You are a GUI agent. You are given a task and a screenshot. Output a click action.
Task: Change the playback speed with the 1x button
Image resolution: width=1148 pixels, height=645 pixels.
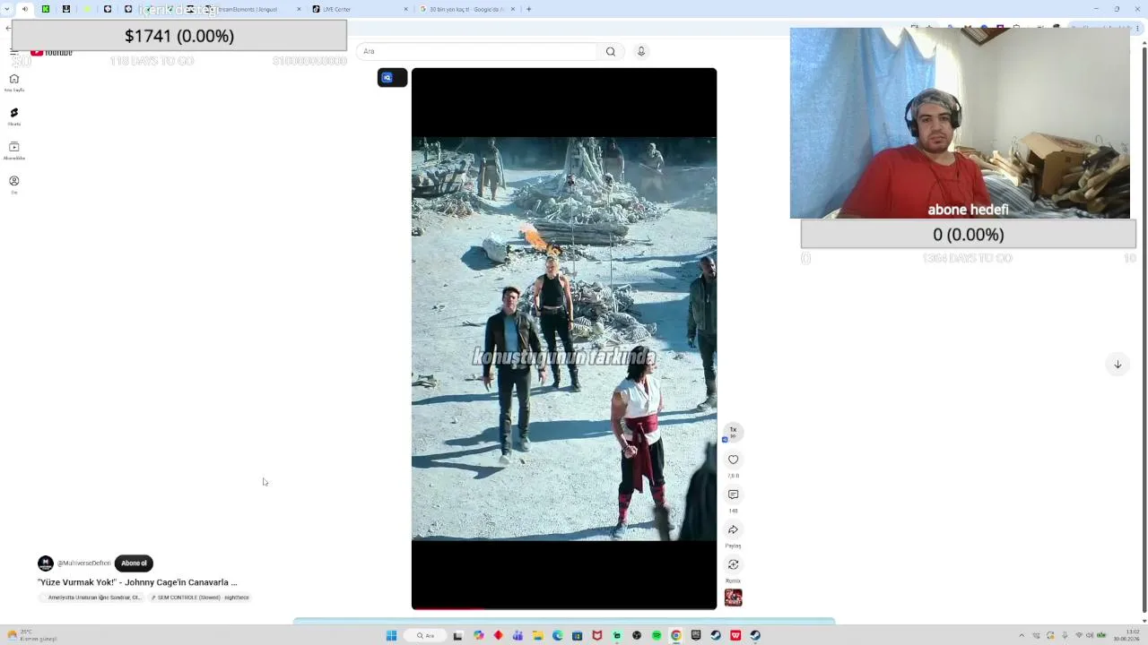click(x=733, y=432)
